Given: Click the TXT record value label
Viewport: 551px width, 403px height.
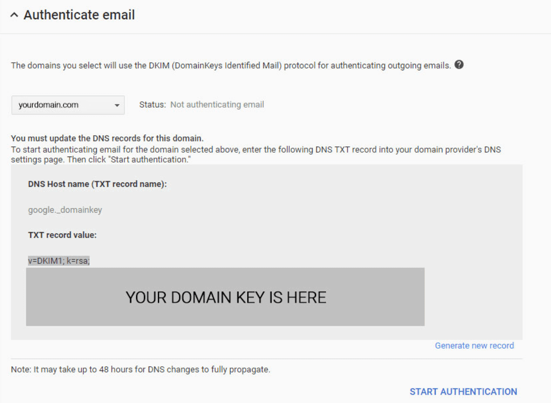Looking at the screenshot, I should (x=62, y=235).
